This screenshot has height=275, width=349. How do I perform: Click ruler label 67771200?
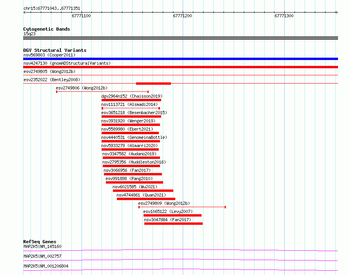[x=182, y=16]
